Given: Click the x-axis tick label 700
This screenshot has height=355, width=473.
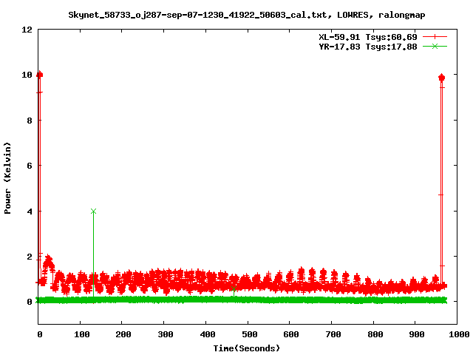Looking at the screenshot, I should 333,334.
